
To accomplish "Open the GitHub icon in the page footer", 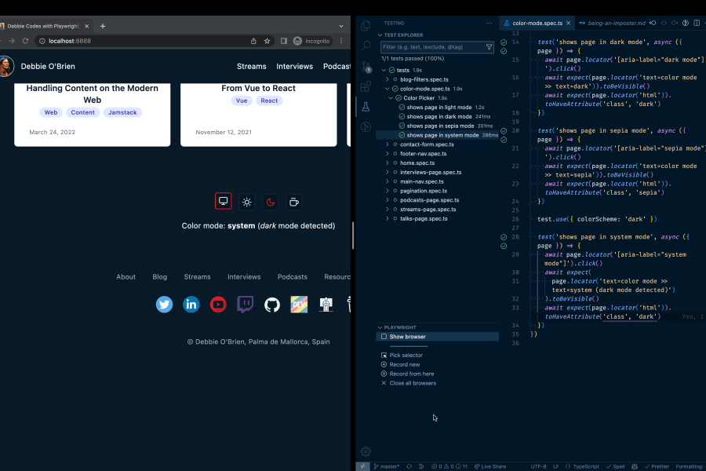I will coord(272,305).
